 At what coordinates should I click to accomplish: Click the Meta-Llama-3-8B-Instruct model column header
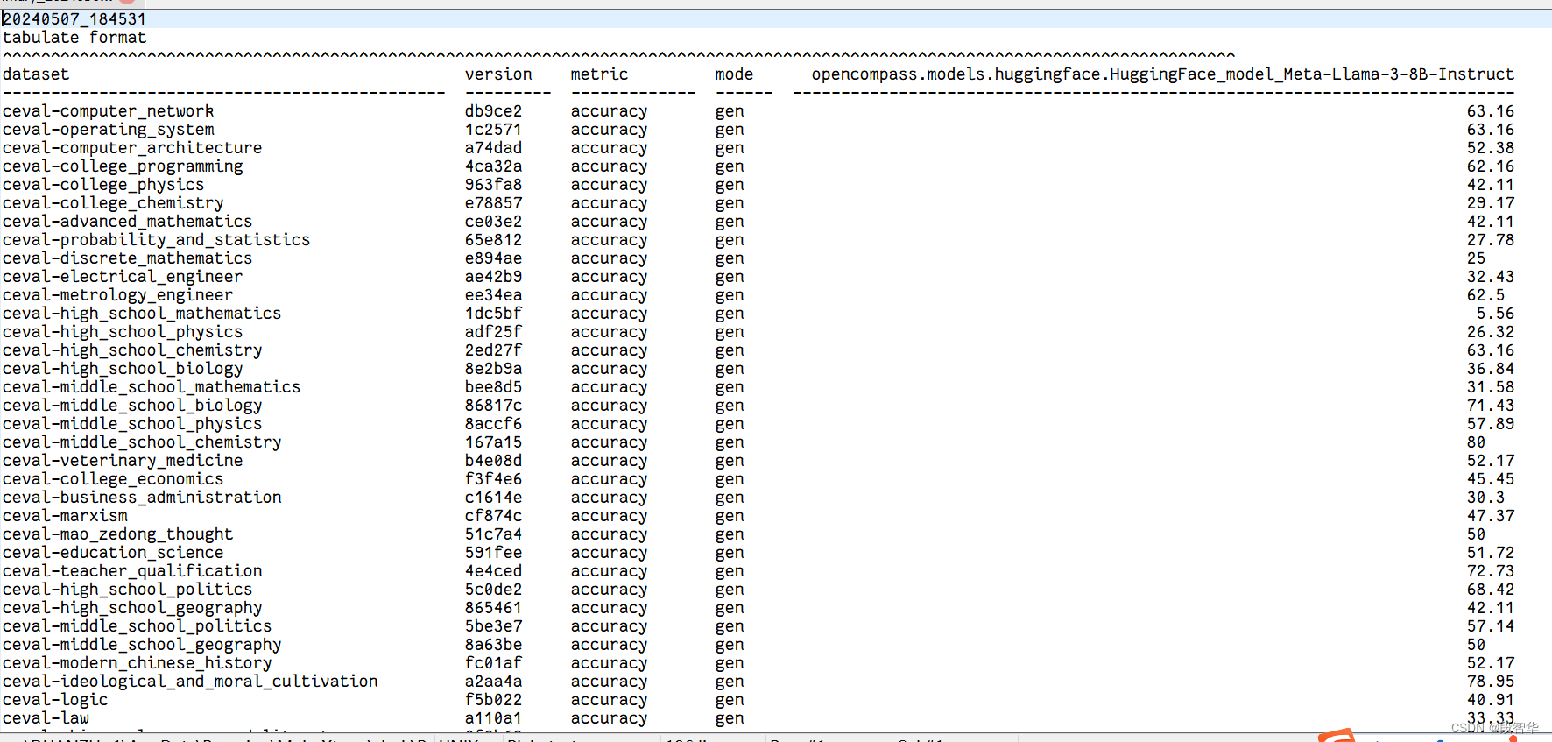click(x=1162, y=74)
